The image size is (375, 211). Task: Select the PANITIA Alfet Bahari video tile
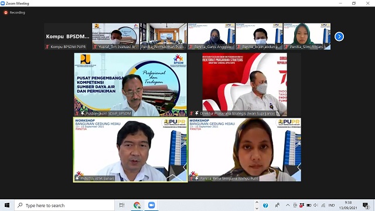[x=131, y=150]
